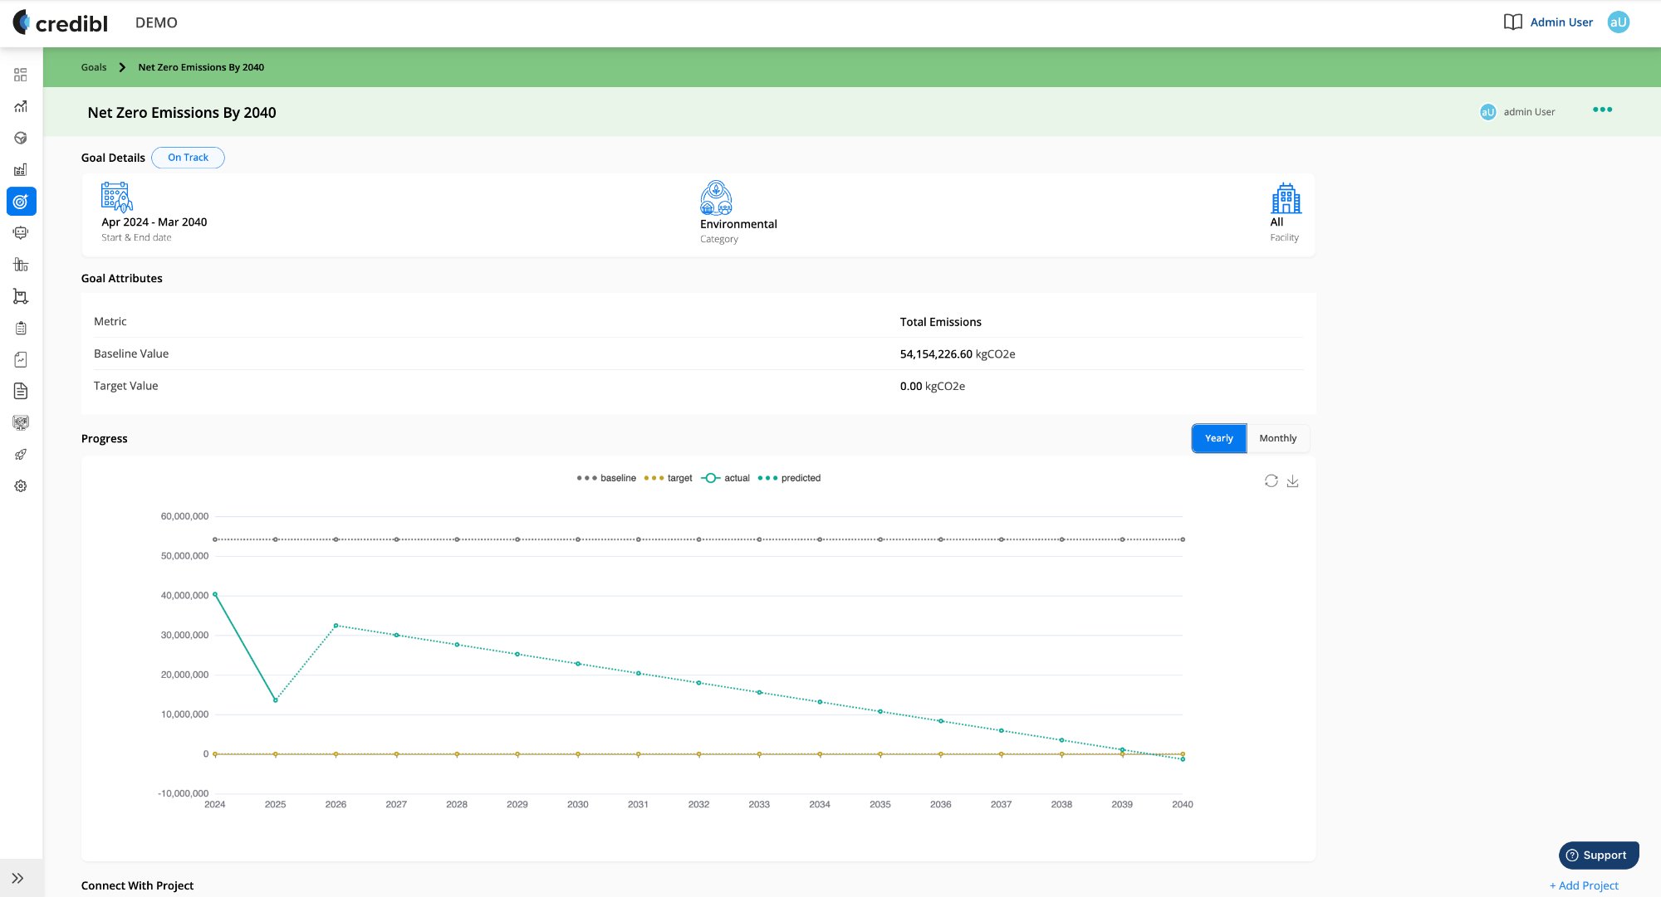Screen dimensions: 1661x897
Task: Expand the sidebar with double-chevron icon
Action: coord(17,878)
